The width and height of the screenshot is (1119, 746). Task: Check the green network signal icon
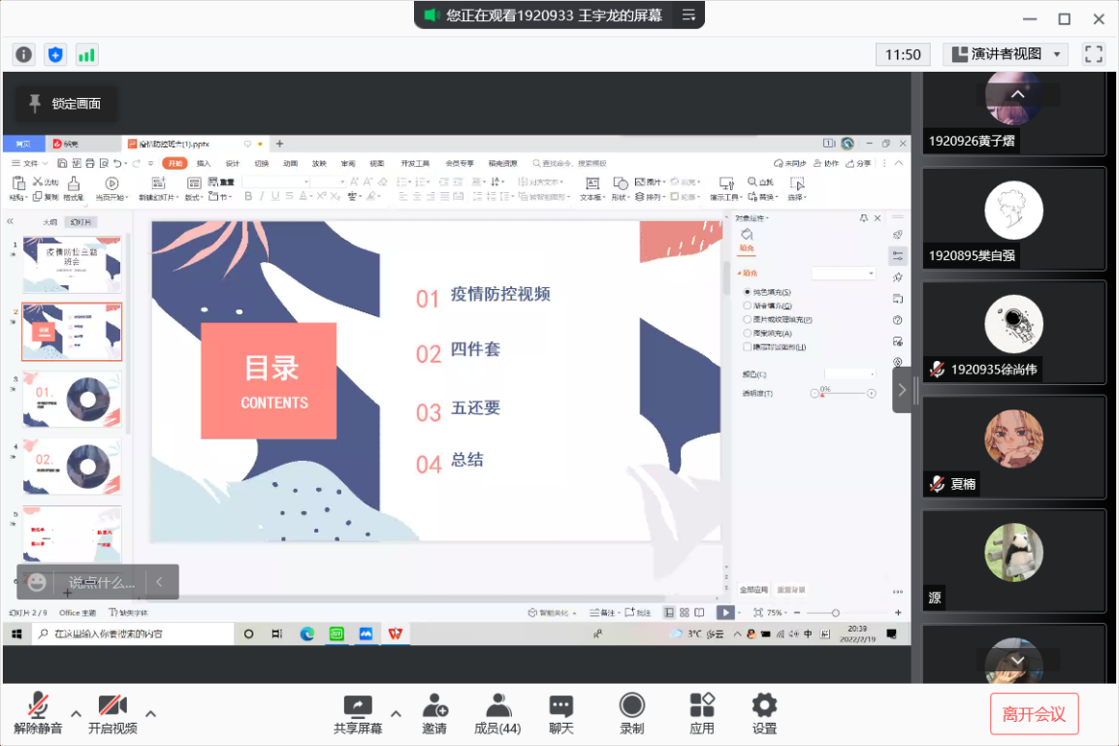pos(87,55)
